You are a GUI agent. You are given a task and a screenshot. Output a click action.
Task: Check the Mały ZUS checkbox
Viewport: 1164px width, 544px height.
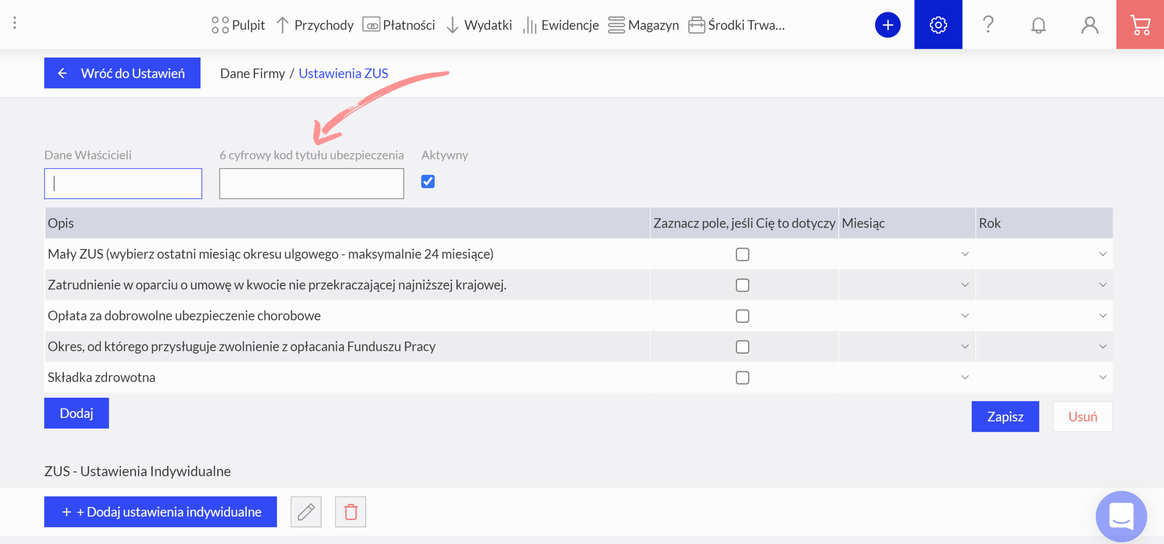(743, 254)
